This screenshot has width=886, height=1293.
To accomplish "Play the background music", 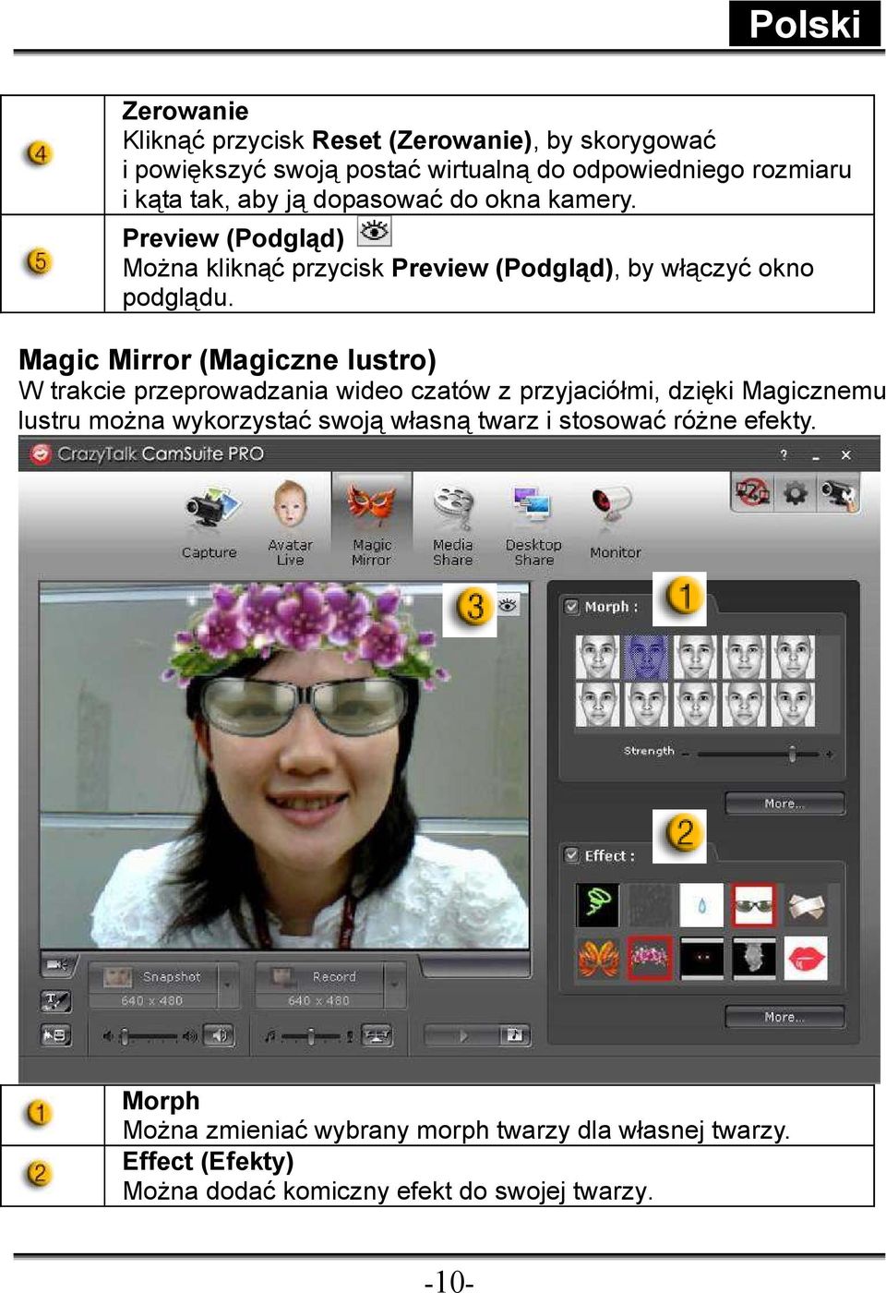I will click(x=463, y=1036).
